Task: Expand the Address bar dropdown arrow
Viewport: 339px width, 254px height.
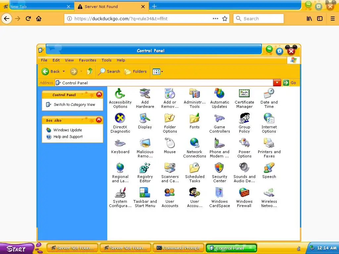Action: pos(277,83)
